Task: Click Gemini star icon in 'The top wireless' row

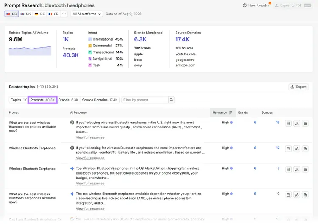Action: (x=72, y=194)
